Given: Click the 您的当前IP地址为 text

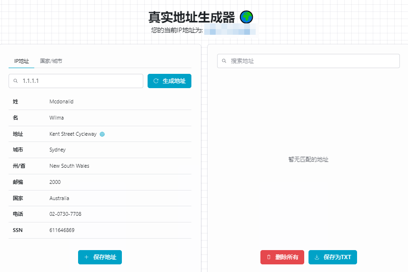Looking at the screenshot, I should [177, 30].
